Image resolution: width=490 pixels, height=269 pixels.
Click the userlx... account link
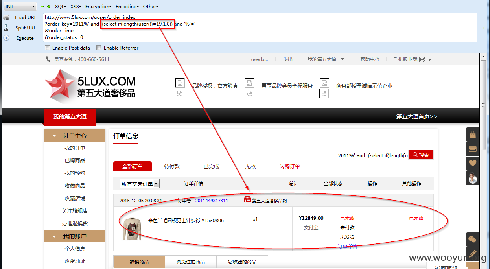(x=260, y=59)
